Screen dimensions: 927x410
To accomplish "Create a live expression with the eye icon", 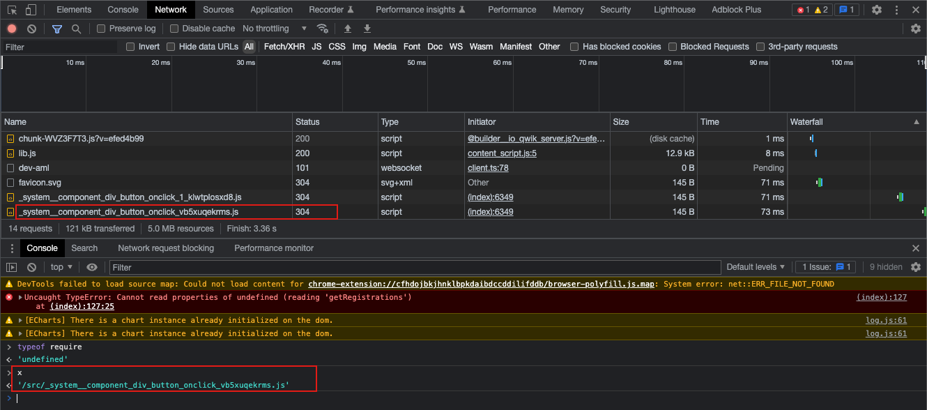I will (91, 267).
